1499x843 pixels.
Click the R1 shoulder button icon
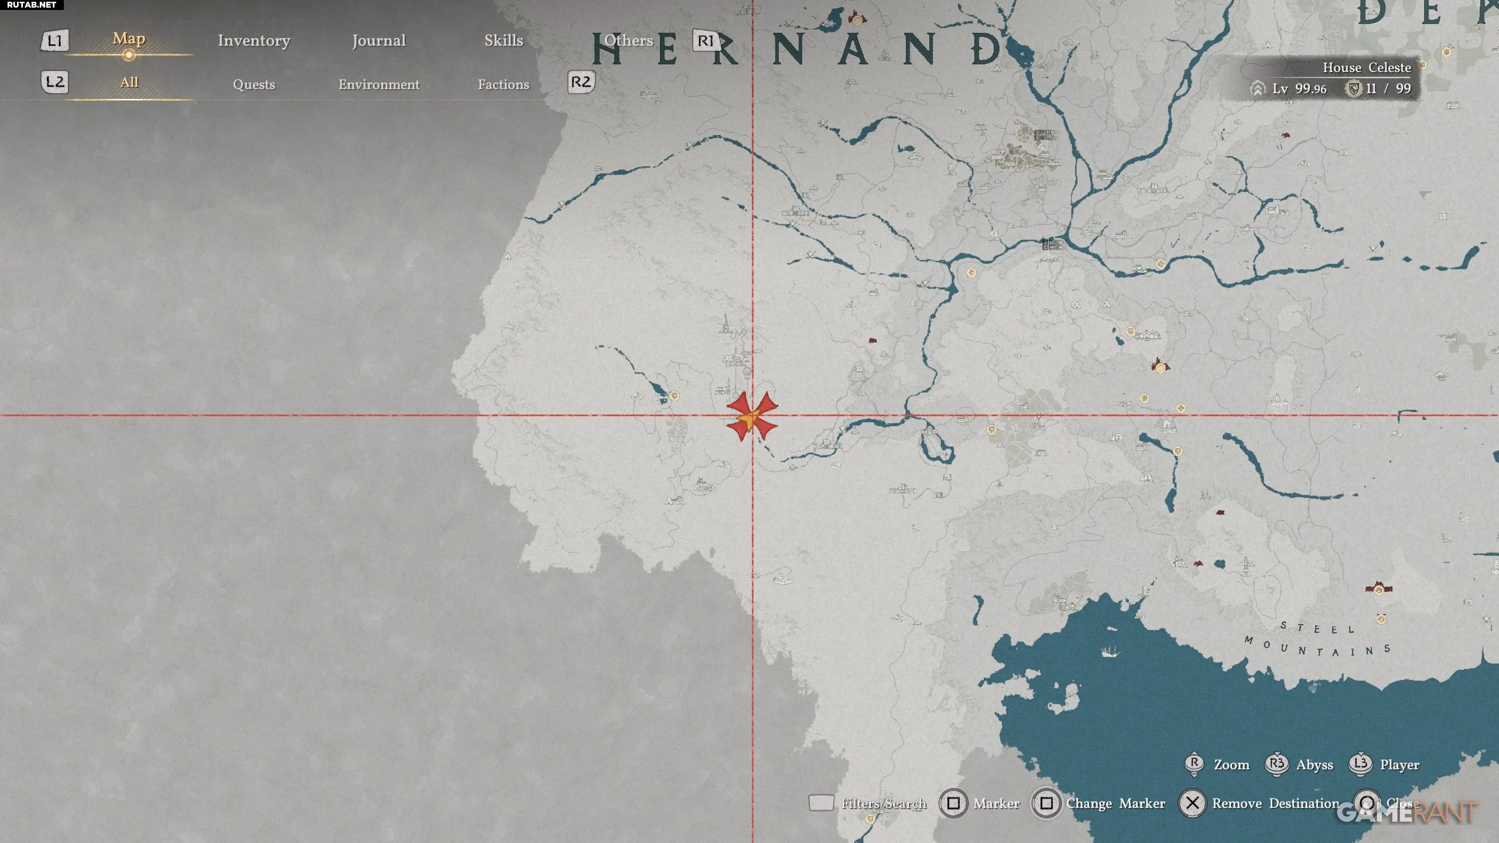pos(706,40)
